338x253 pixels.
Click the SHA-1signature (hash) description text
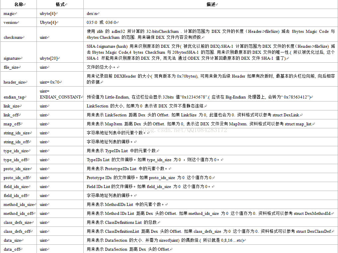pos(211,52)
